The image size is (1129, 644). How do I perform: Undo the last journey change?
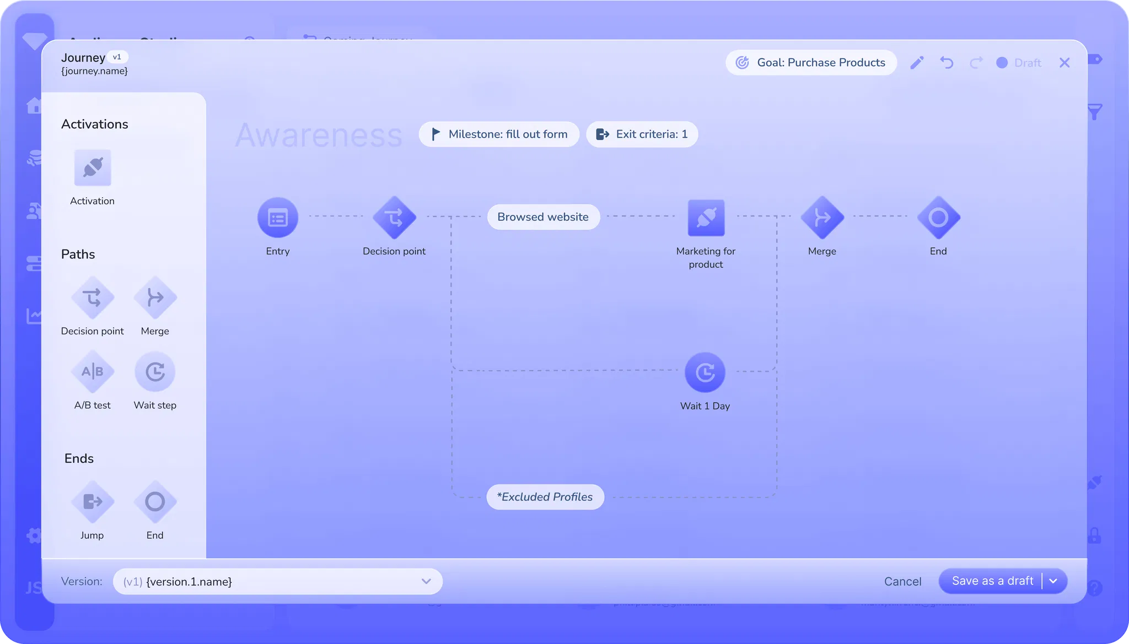[x=947, y=63]
